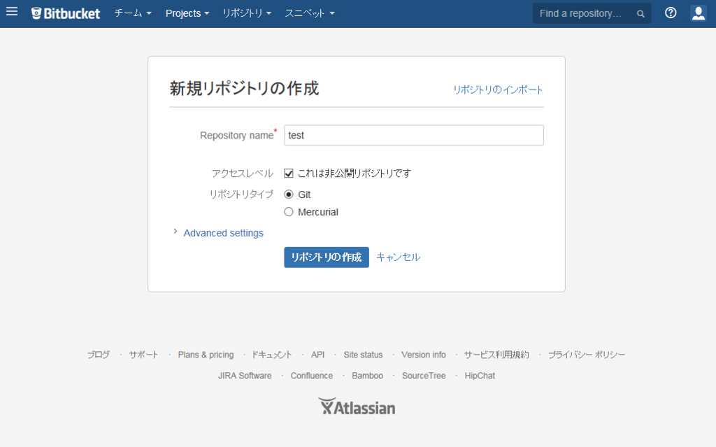Open the HipChat footer link
The image size is (716, 447).
[480, 376]
